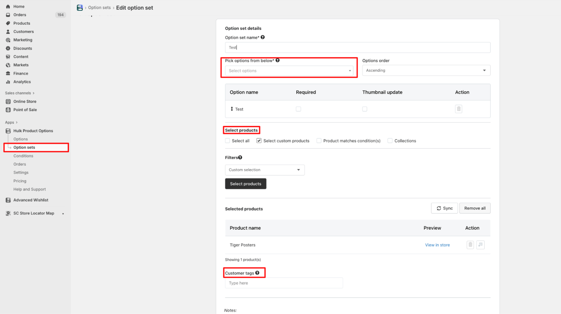Viewport: 561px width, 314px height.
Task: Click the trash icon for Tiger Posters
Action: pos(470,245)
